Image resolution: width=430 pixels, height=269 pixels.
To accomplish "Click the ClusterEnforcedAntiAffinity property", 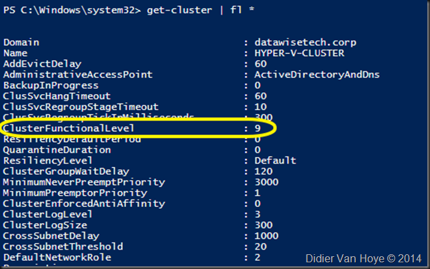I will coord(84,204).
